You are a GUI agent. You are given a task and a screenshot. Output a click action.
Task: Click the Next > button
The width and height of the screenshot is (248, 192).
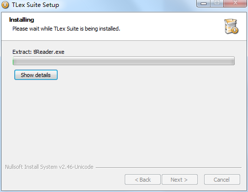179,180
